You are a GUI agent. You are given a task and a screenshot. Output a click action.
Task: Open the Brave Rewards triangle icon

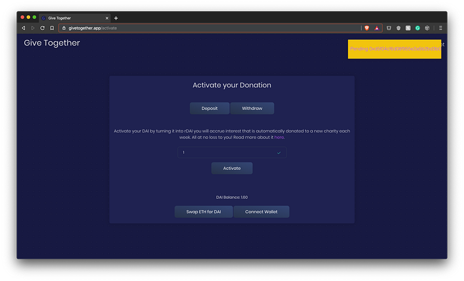click(x=376, y=28)
